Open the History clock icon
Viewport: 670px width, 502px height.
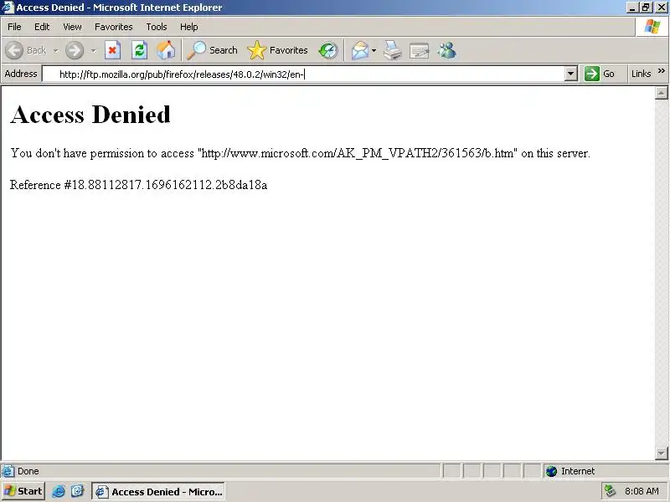click(328, 50)
